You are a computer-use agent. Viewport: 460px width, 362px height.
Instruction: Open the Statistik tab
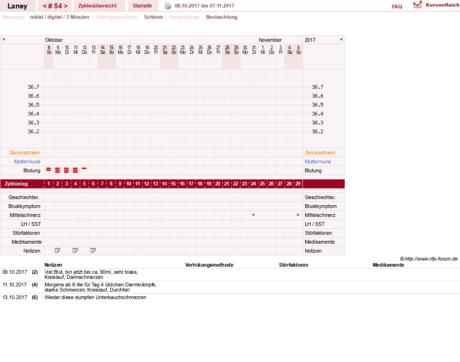tap(142, 6)
